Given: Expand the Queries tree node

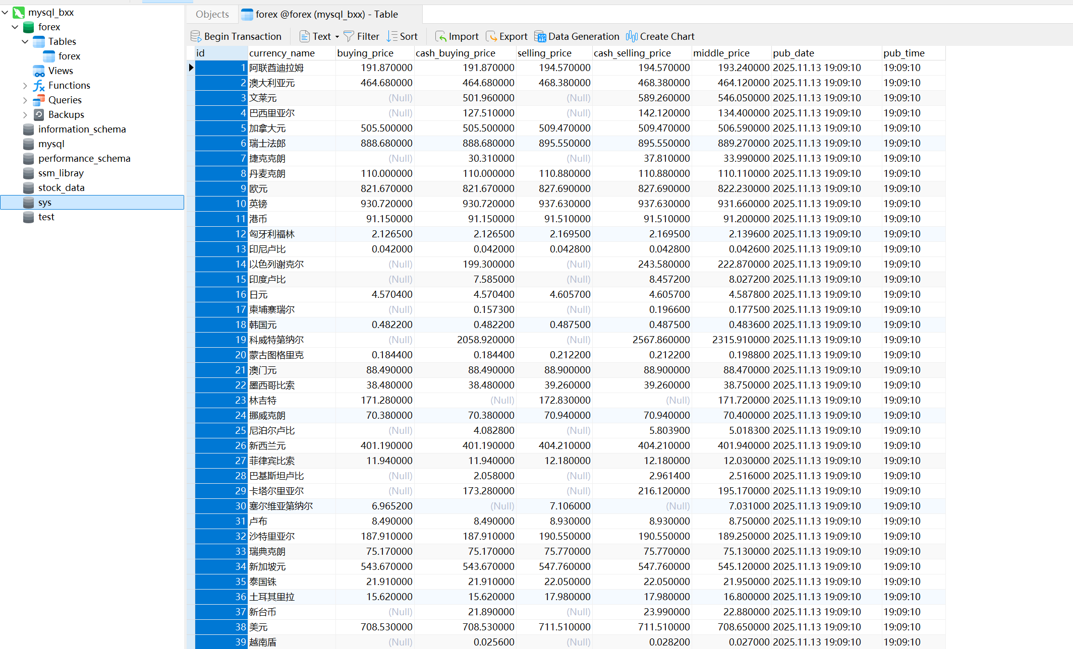Looking at the screenshot, I should coord(25,100).
